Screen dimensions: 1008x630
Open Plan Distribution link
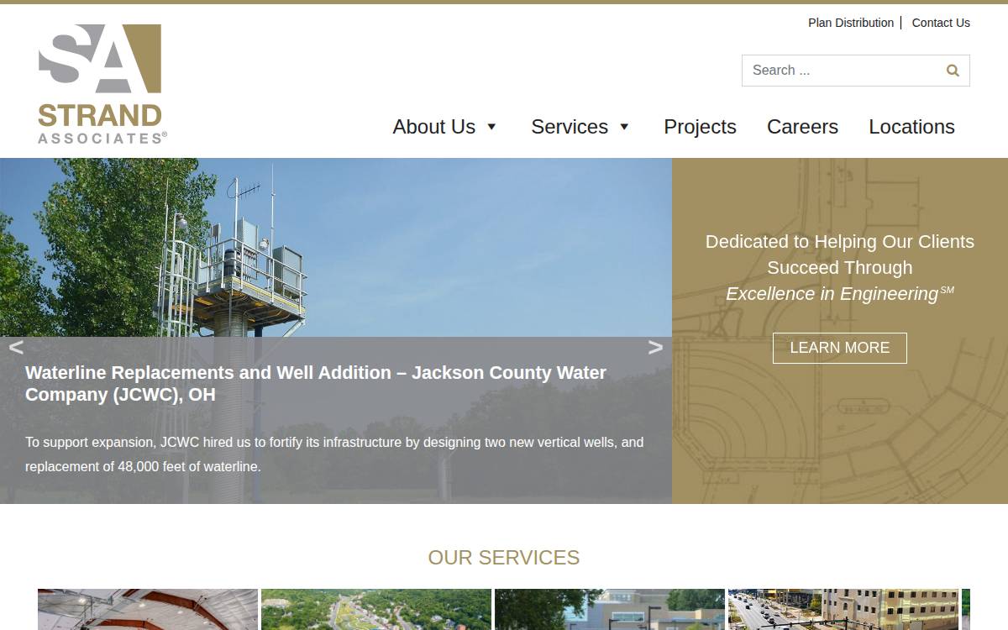click(851, 23)
